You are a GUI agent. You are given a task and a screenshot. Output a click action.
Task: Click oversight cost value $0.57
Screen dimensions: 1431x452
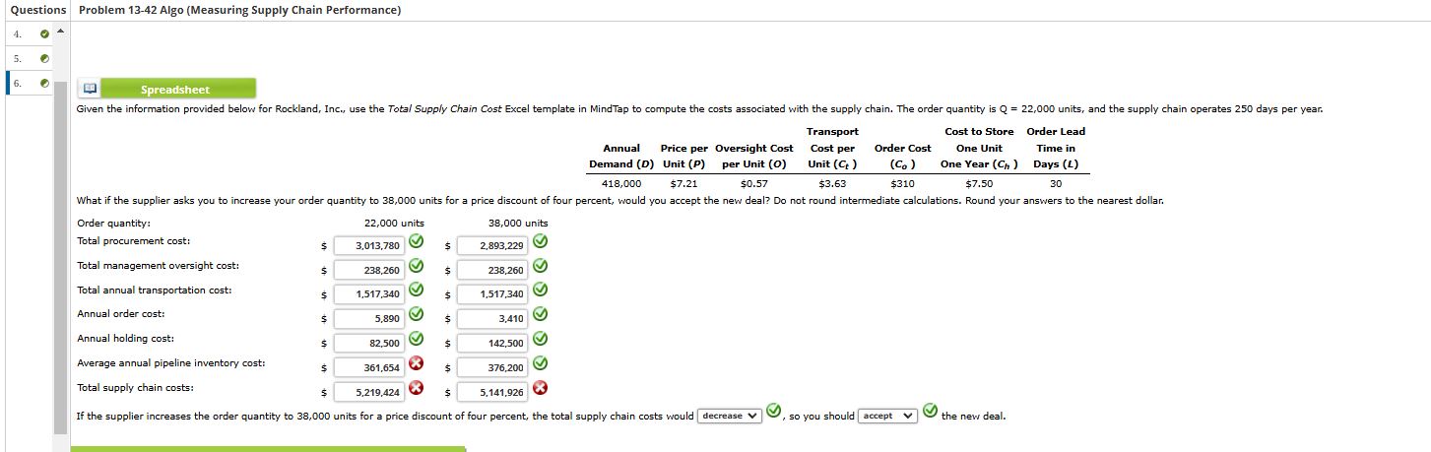753,183
